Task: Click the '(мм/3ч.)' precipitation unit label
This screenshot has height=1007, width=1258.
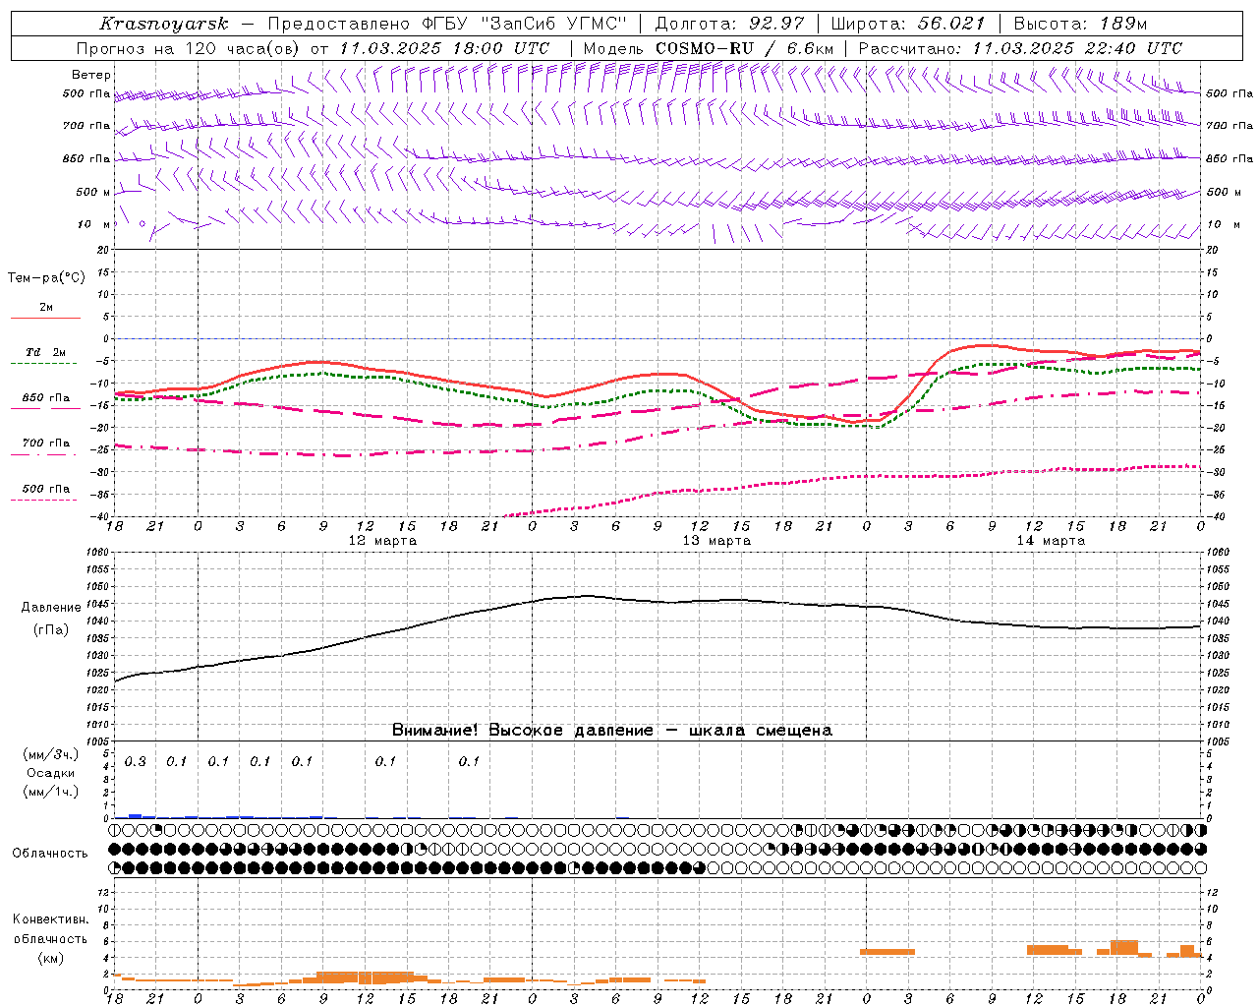Action: click(50, 754)
